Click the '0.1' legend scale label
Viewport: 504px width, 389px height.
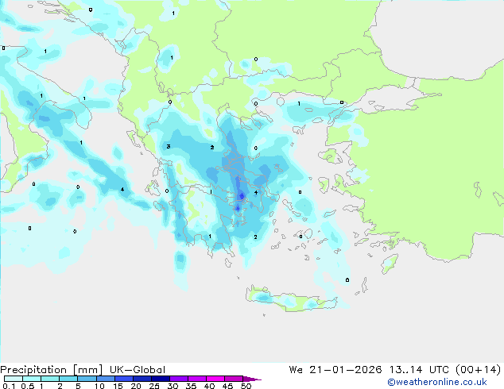(x=9, y=386)
